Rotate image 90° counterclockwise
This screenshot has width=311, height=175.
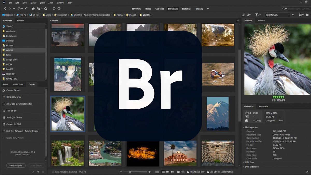click(54, 9)
